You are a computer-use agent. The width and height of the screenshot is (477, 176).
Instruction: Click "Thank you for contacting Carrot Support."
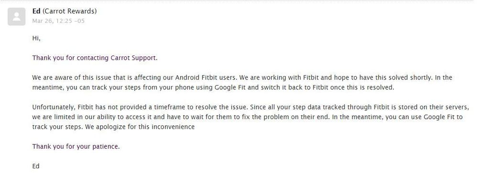[x=95, y=58]
